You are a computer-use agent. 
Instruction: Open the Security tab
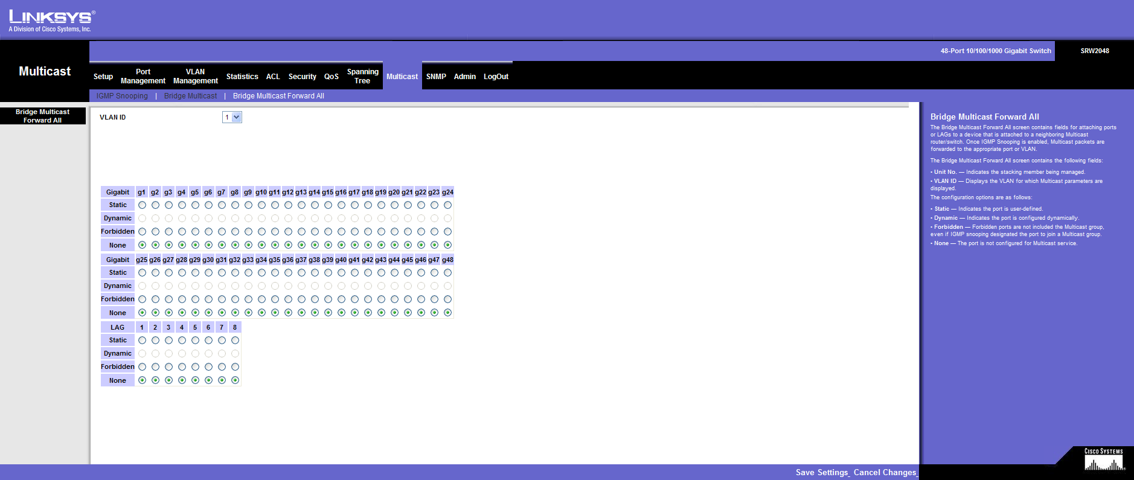coord(302,77)
